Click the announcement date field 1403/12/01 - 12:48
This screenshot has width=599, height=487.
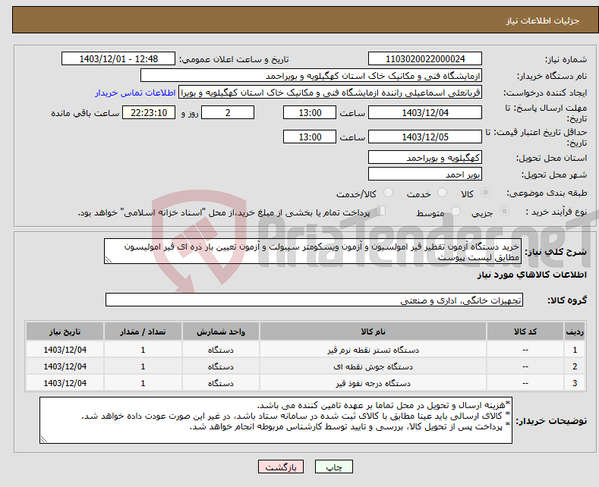point(118,58)
